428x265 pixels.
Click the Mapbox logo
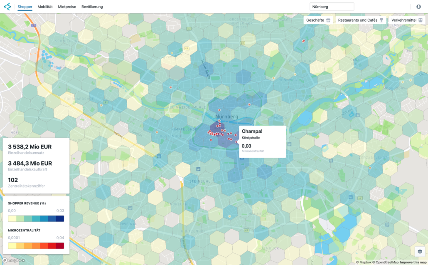(x=14, y=260)
